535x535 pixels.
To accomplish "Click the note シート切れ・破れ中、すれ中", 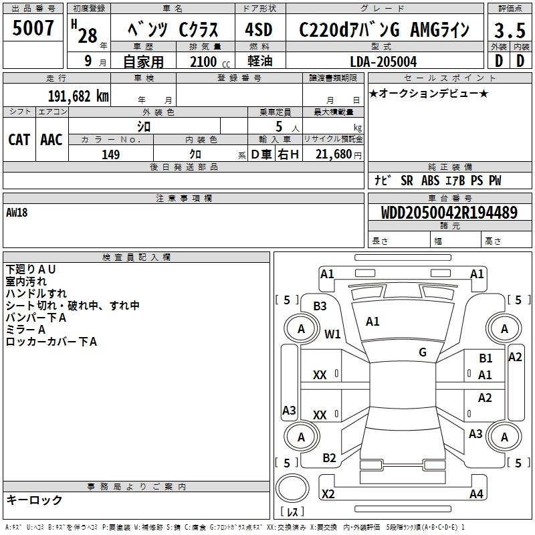I will click(x=73, y=306).
